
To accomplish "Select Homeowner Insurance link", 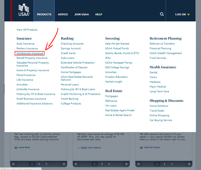I will point(30,53).
